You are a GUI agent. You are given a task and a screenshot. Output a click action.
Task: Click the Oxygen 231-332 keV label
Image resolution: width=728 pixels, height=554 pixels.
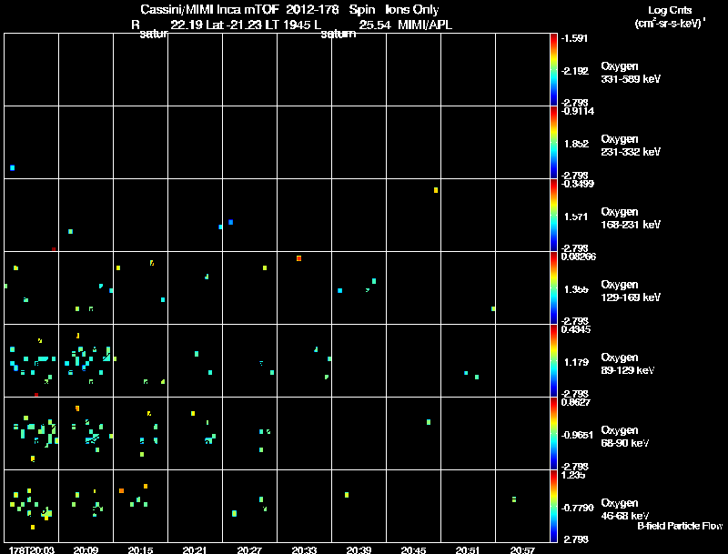click(x=631, y=146)
